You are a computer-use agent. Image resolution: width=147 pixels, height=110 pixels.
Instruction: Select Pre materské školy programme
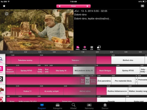coord(123,81)
